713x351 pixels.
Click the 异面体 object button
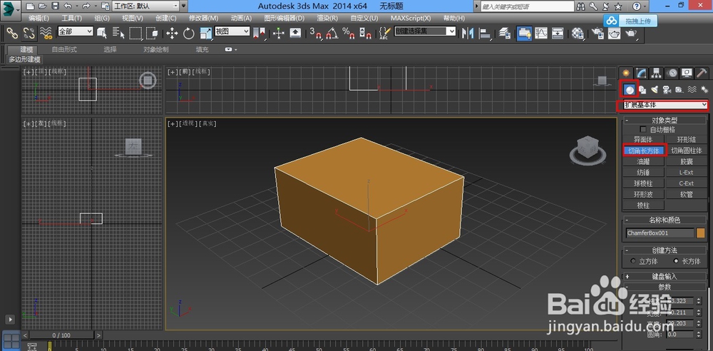643,140
